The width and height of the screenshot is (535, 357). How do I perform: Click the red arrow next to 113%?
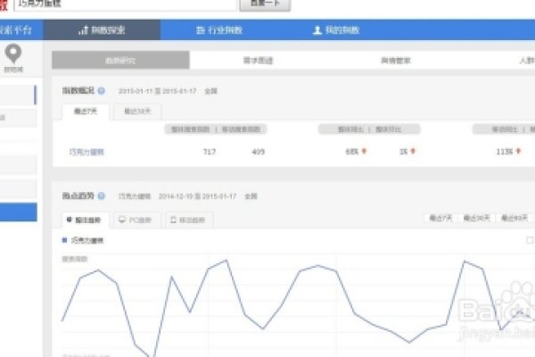518,151
